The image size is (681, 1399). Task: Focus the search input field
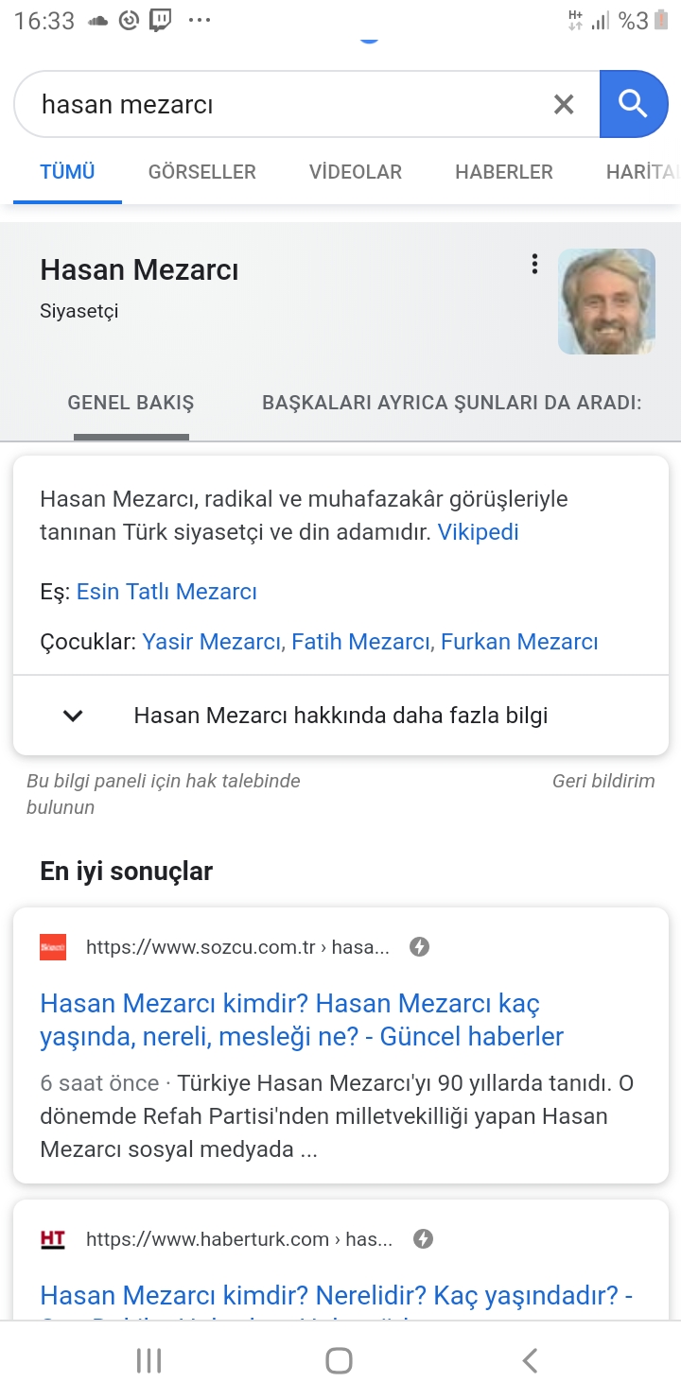pyautogui.click(x=284, y=104)
